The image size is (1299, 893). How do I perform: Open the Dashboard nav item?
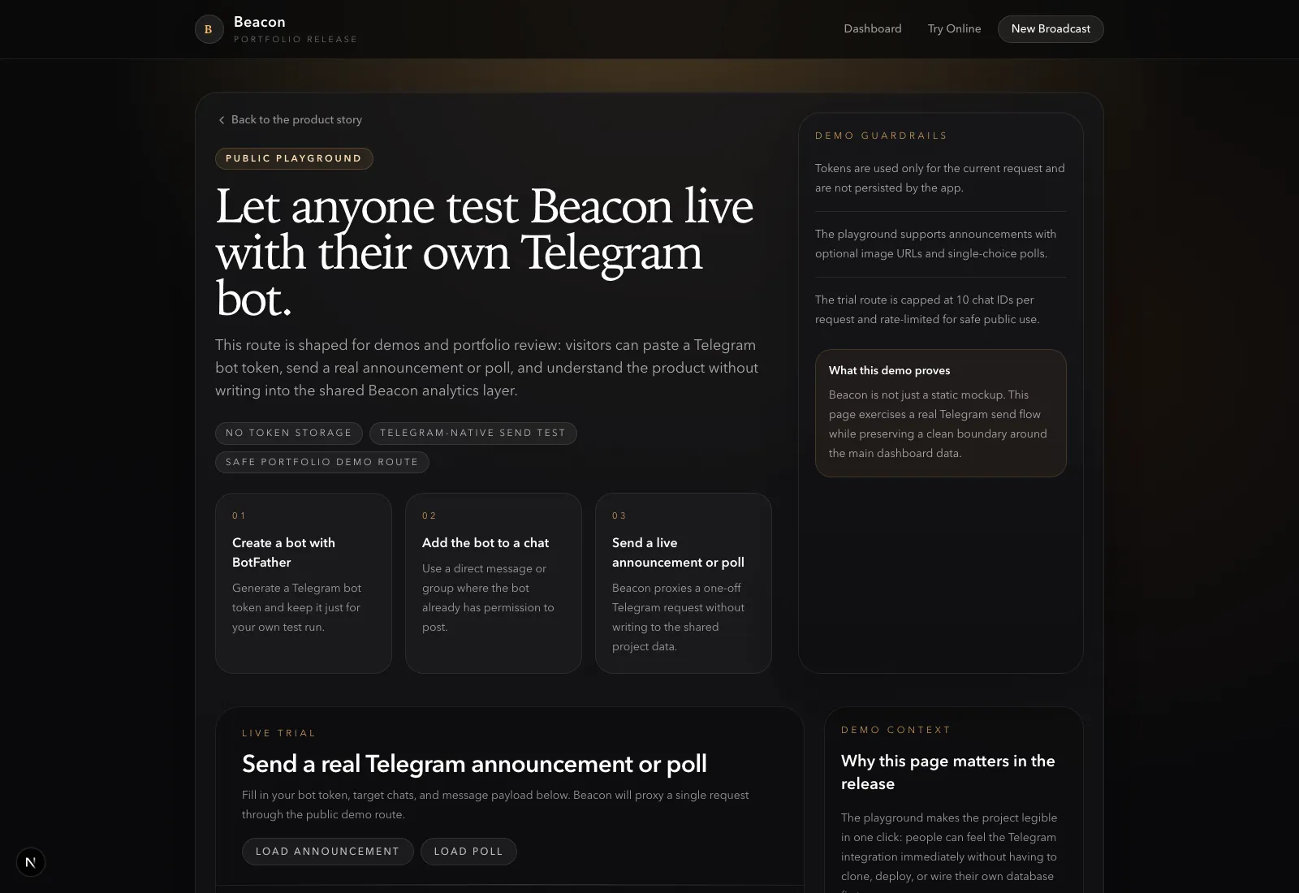(x=873, y=28)
